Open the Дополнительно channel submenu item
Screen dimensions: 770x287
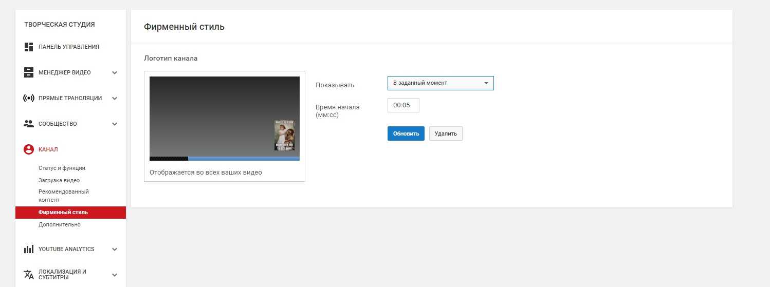coord(59,224)
